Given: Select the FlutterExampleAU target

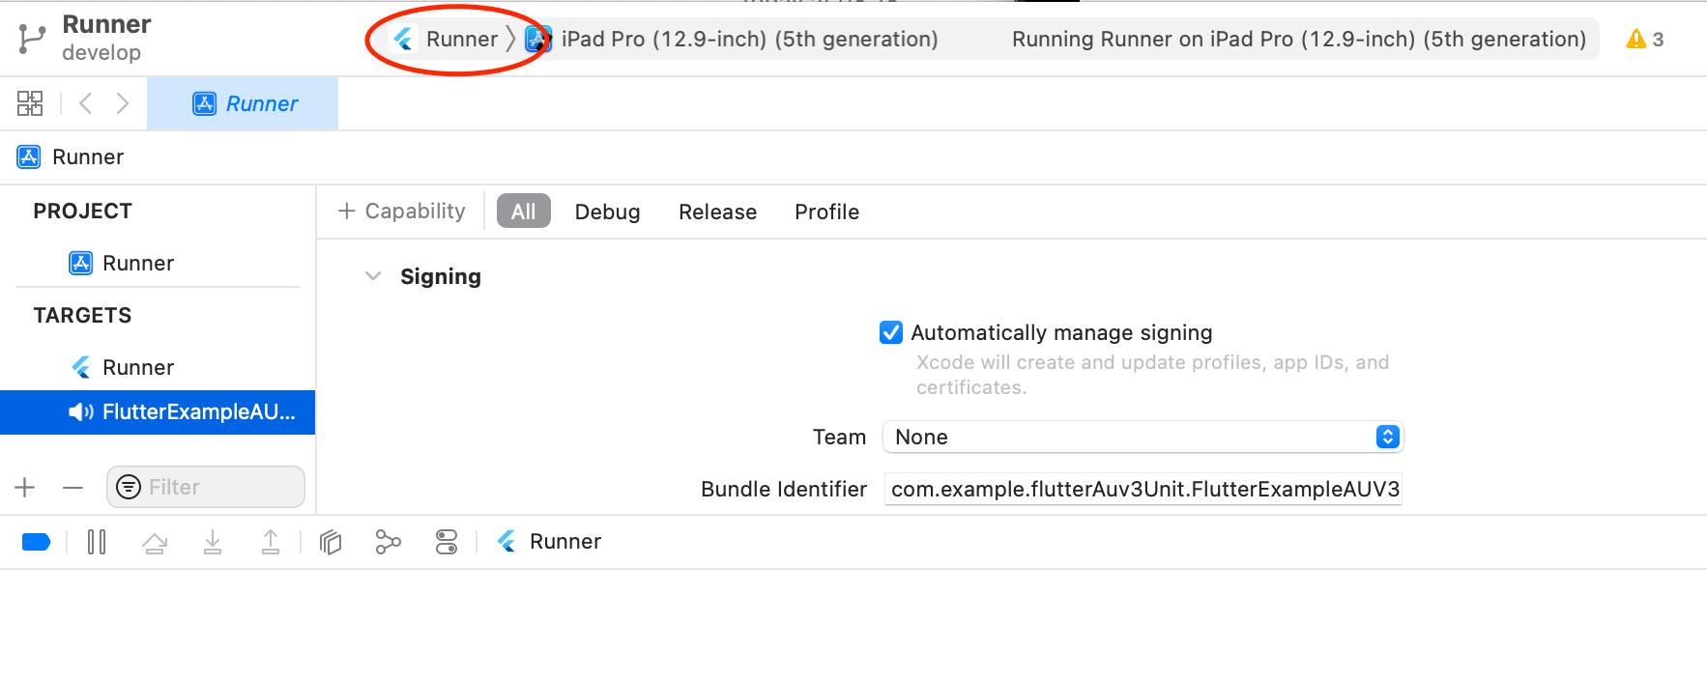Looking at the screenshot, I should pyautogui.click(x=158, y=412).
